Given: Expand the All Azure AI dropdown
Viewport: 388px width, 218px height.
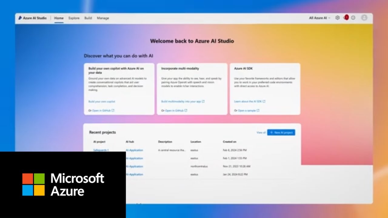Looking at the screenshot, I should tap(319, 18).
